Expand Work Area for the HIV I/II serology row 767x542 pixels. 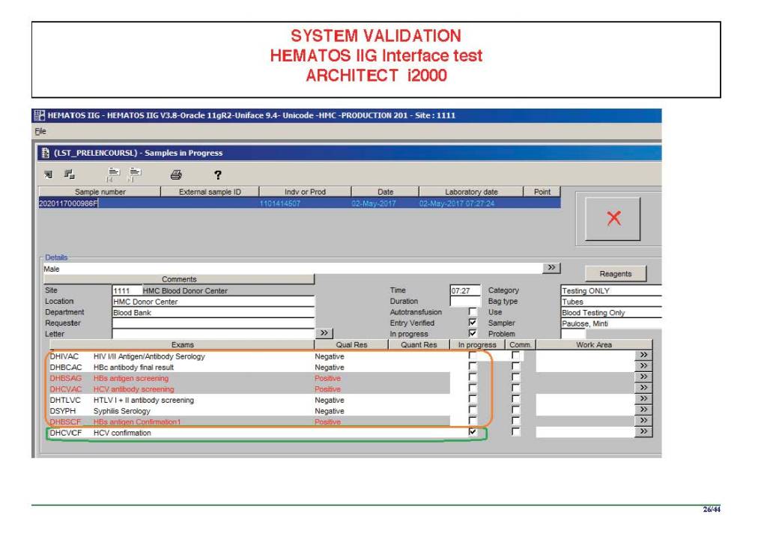643,356
